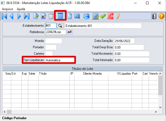Minimize the Manutenção Lotes window
The width and height of the screenshot is (166, 121).
135,3
